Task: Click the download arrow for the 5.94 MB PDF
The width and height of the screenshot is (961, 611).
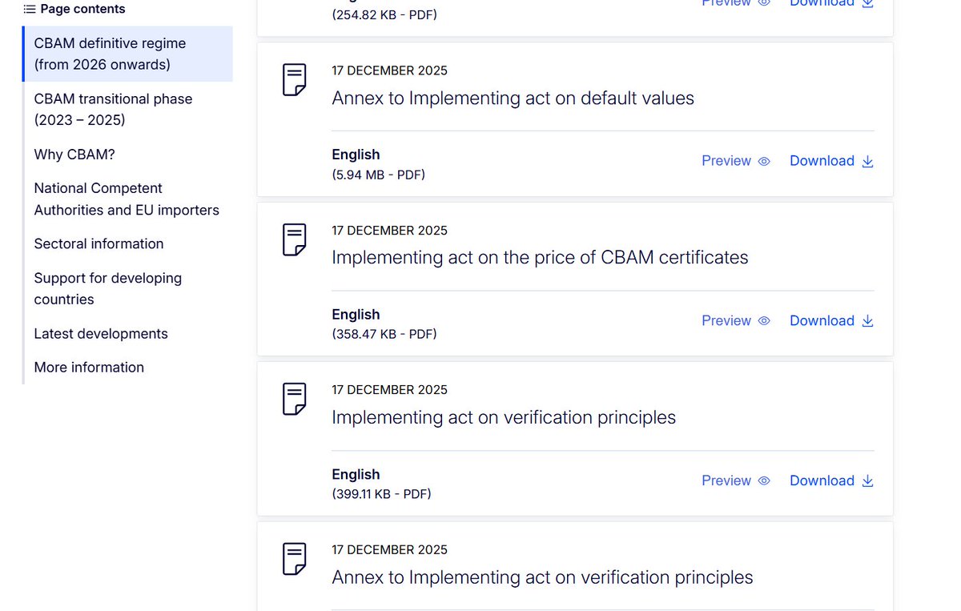Action: pos(867,161)
